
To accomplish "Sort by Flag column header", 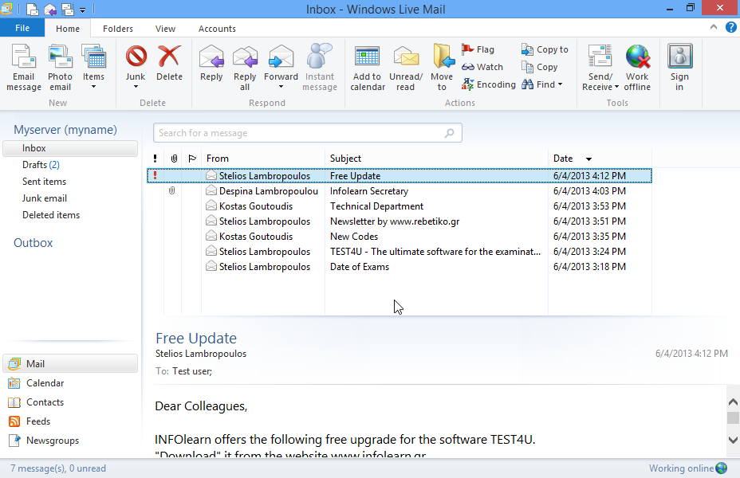I will point(192,159).
